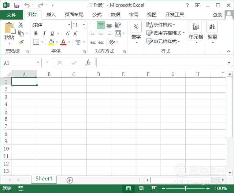The width and height of the screenshot is (234, 193).
Task: Wrap text in the cell
Action: click(x=118, y=25)
